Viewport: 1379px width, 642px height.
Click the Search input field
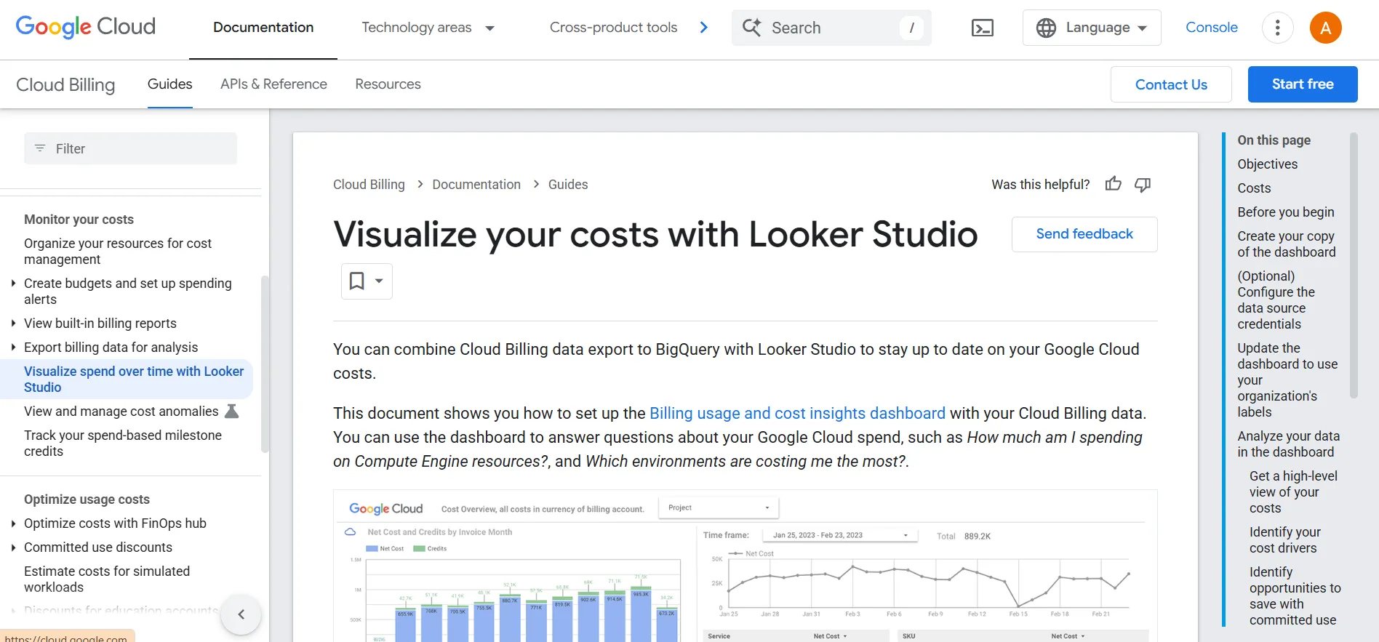[831, 28]
